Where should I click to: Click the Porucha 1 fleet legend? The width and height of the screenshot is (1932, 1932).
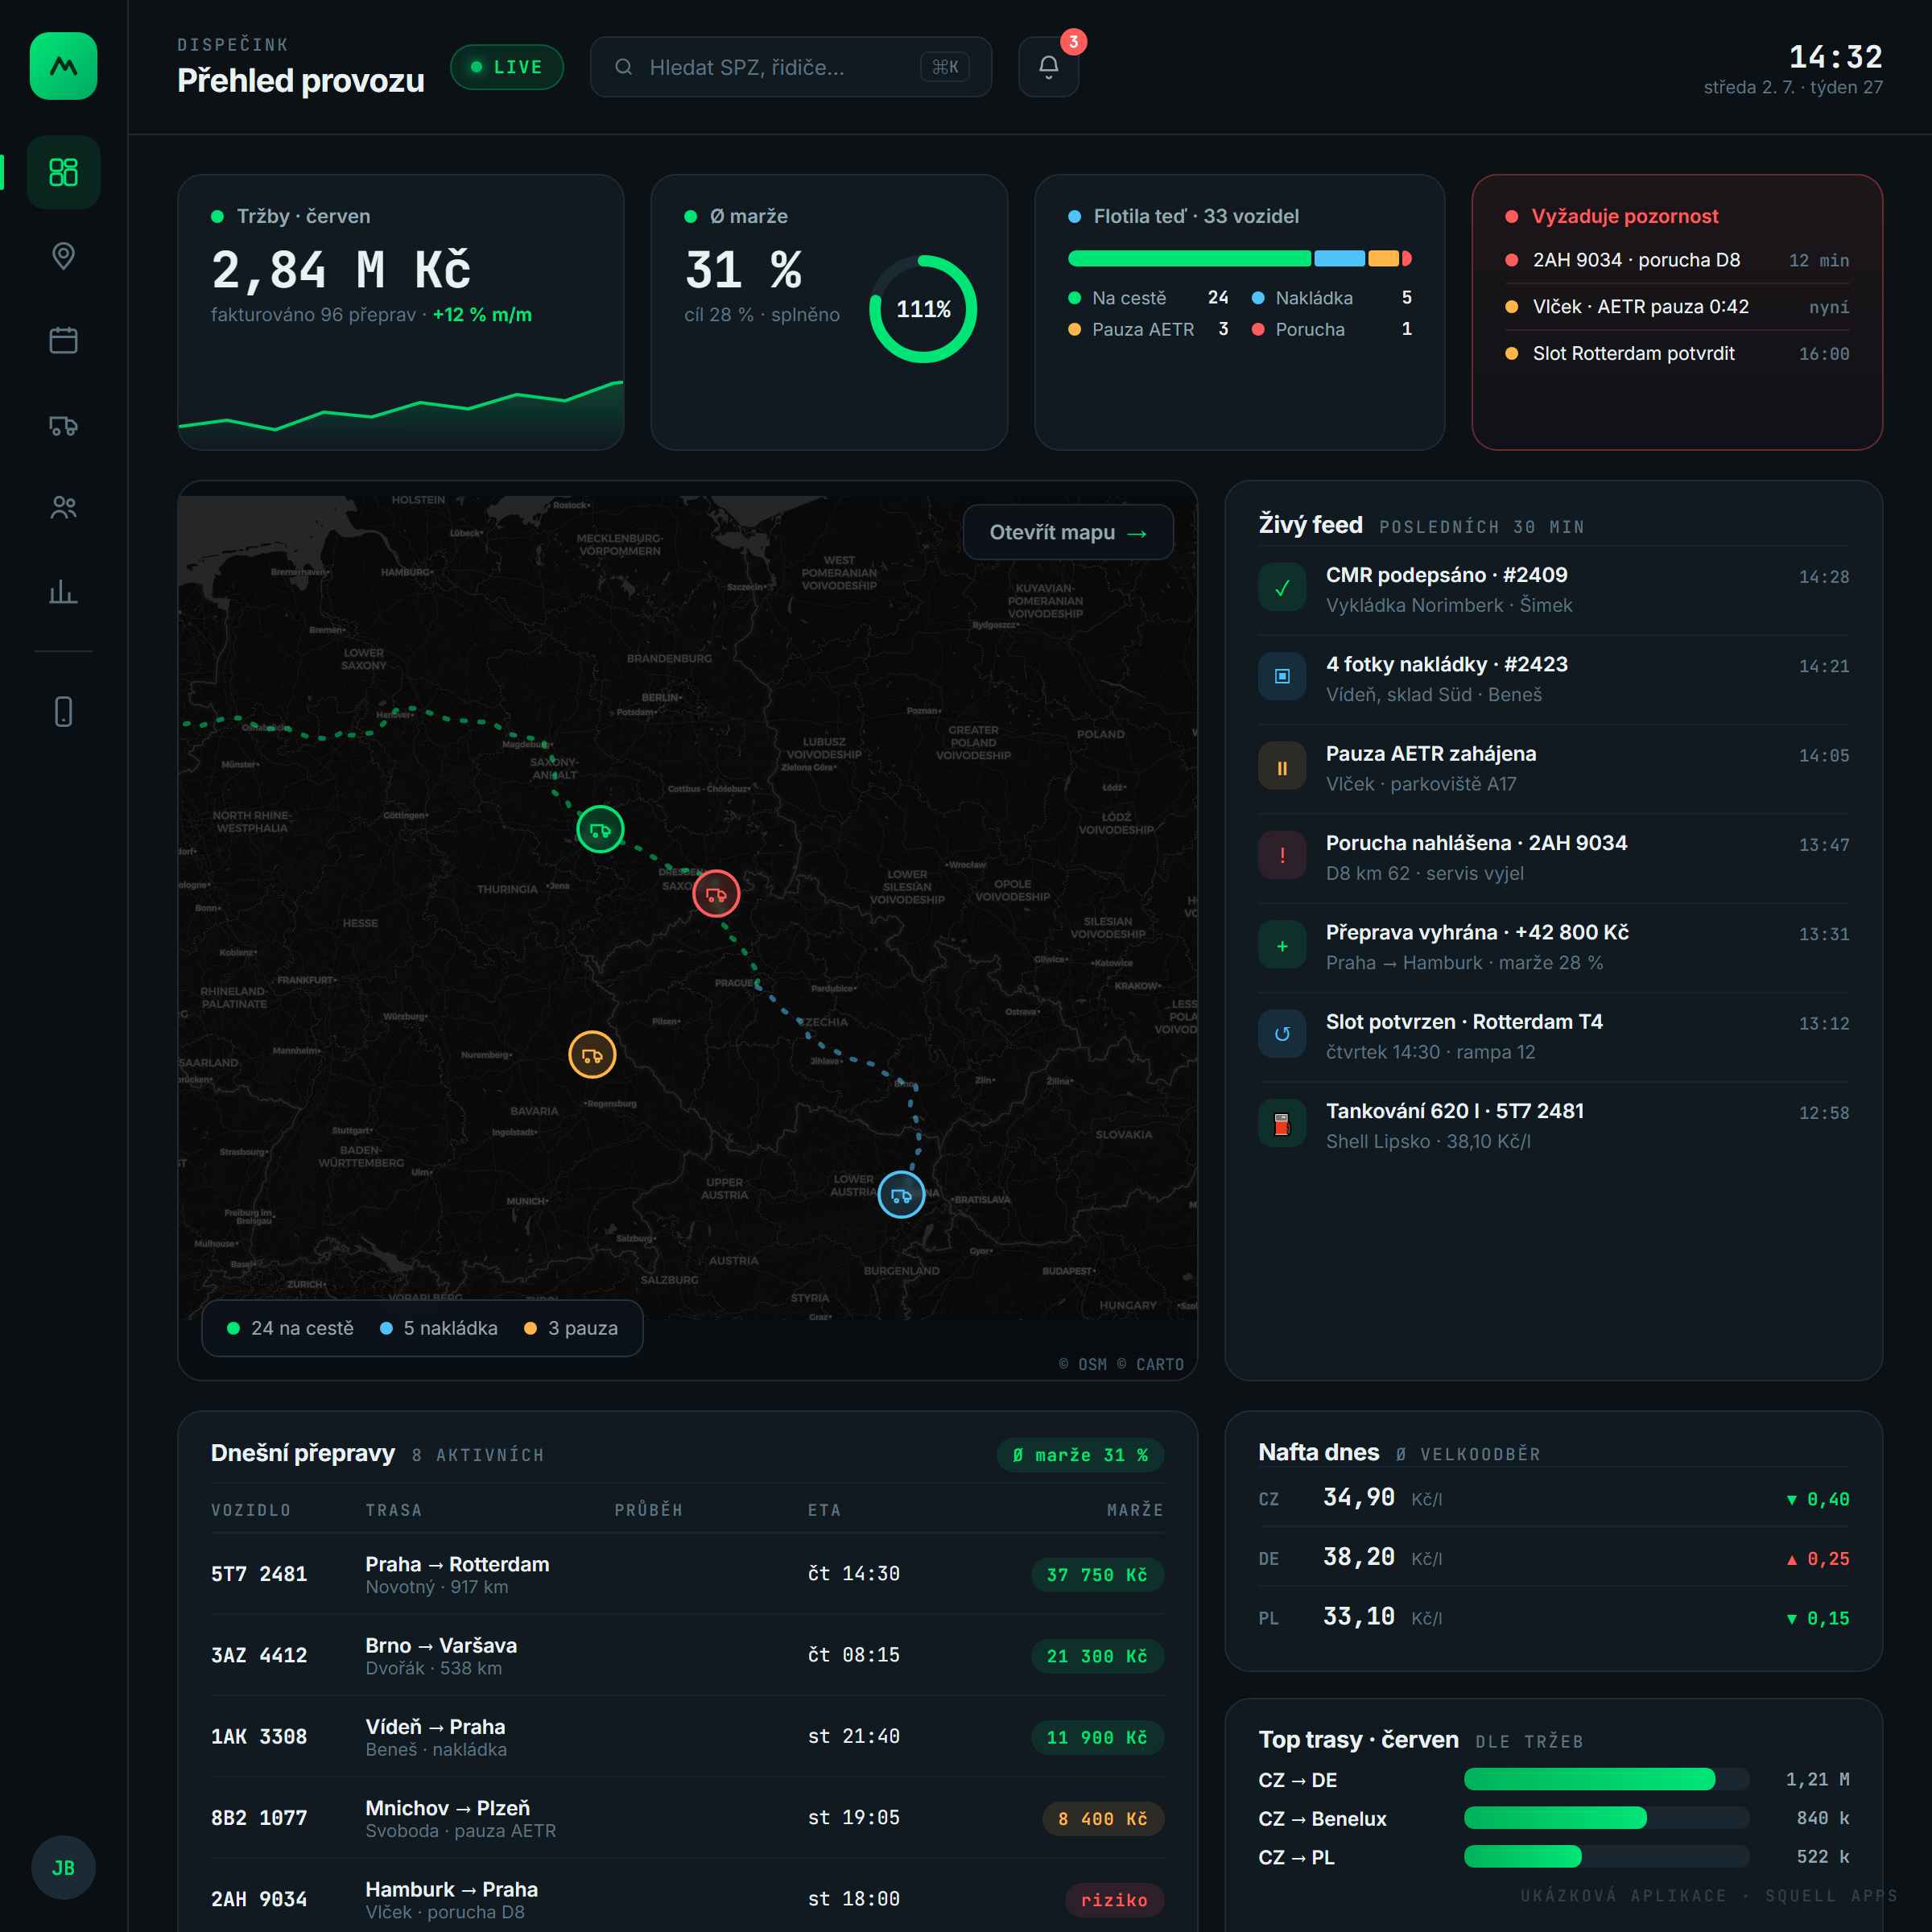point(1332,329)
